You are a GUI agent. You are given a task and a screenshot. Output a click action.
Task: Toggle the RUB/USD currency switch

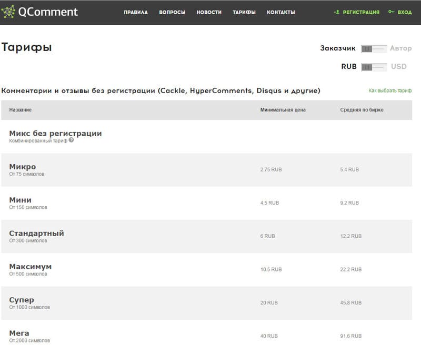click(x=374, y=67)
